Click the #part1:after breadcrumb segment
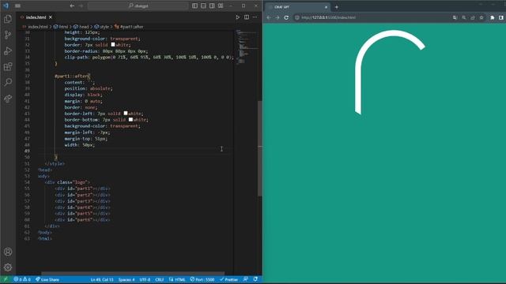Viewport: 506px width, 284px height. (x=129, y=27)
